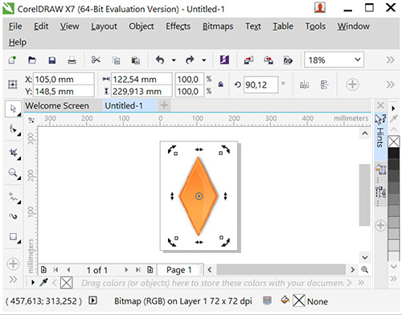Expand the standard toolbar overflow chevron

(391, 59)
